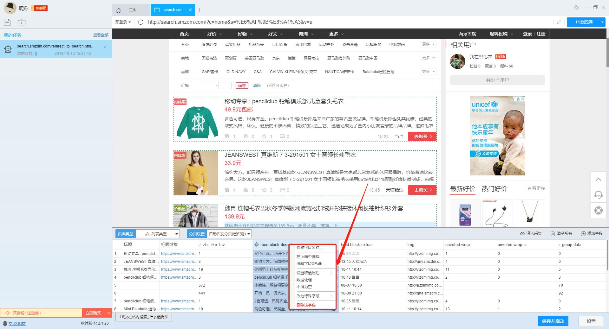Click the back-to-top arrow icon
Image resolution: width=609 pixels, height=329 pixels.
coord(599,180)
